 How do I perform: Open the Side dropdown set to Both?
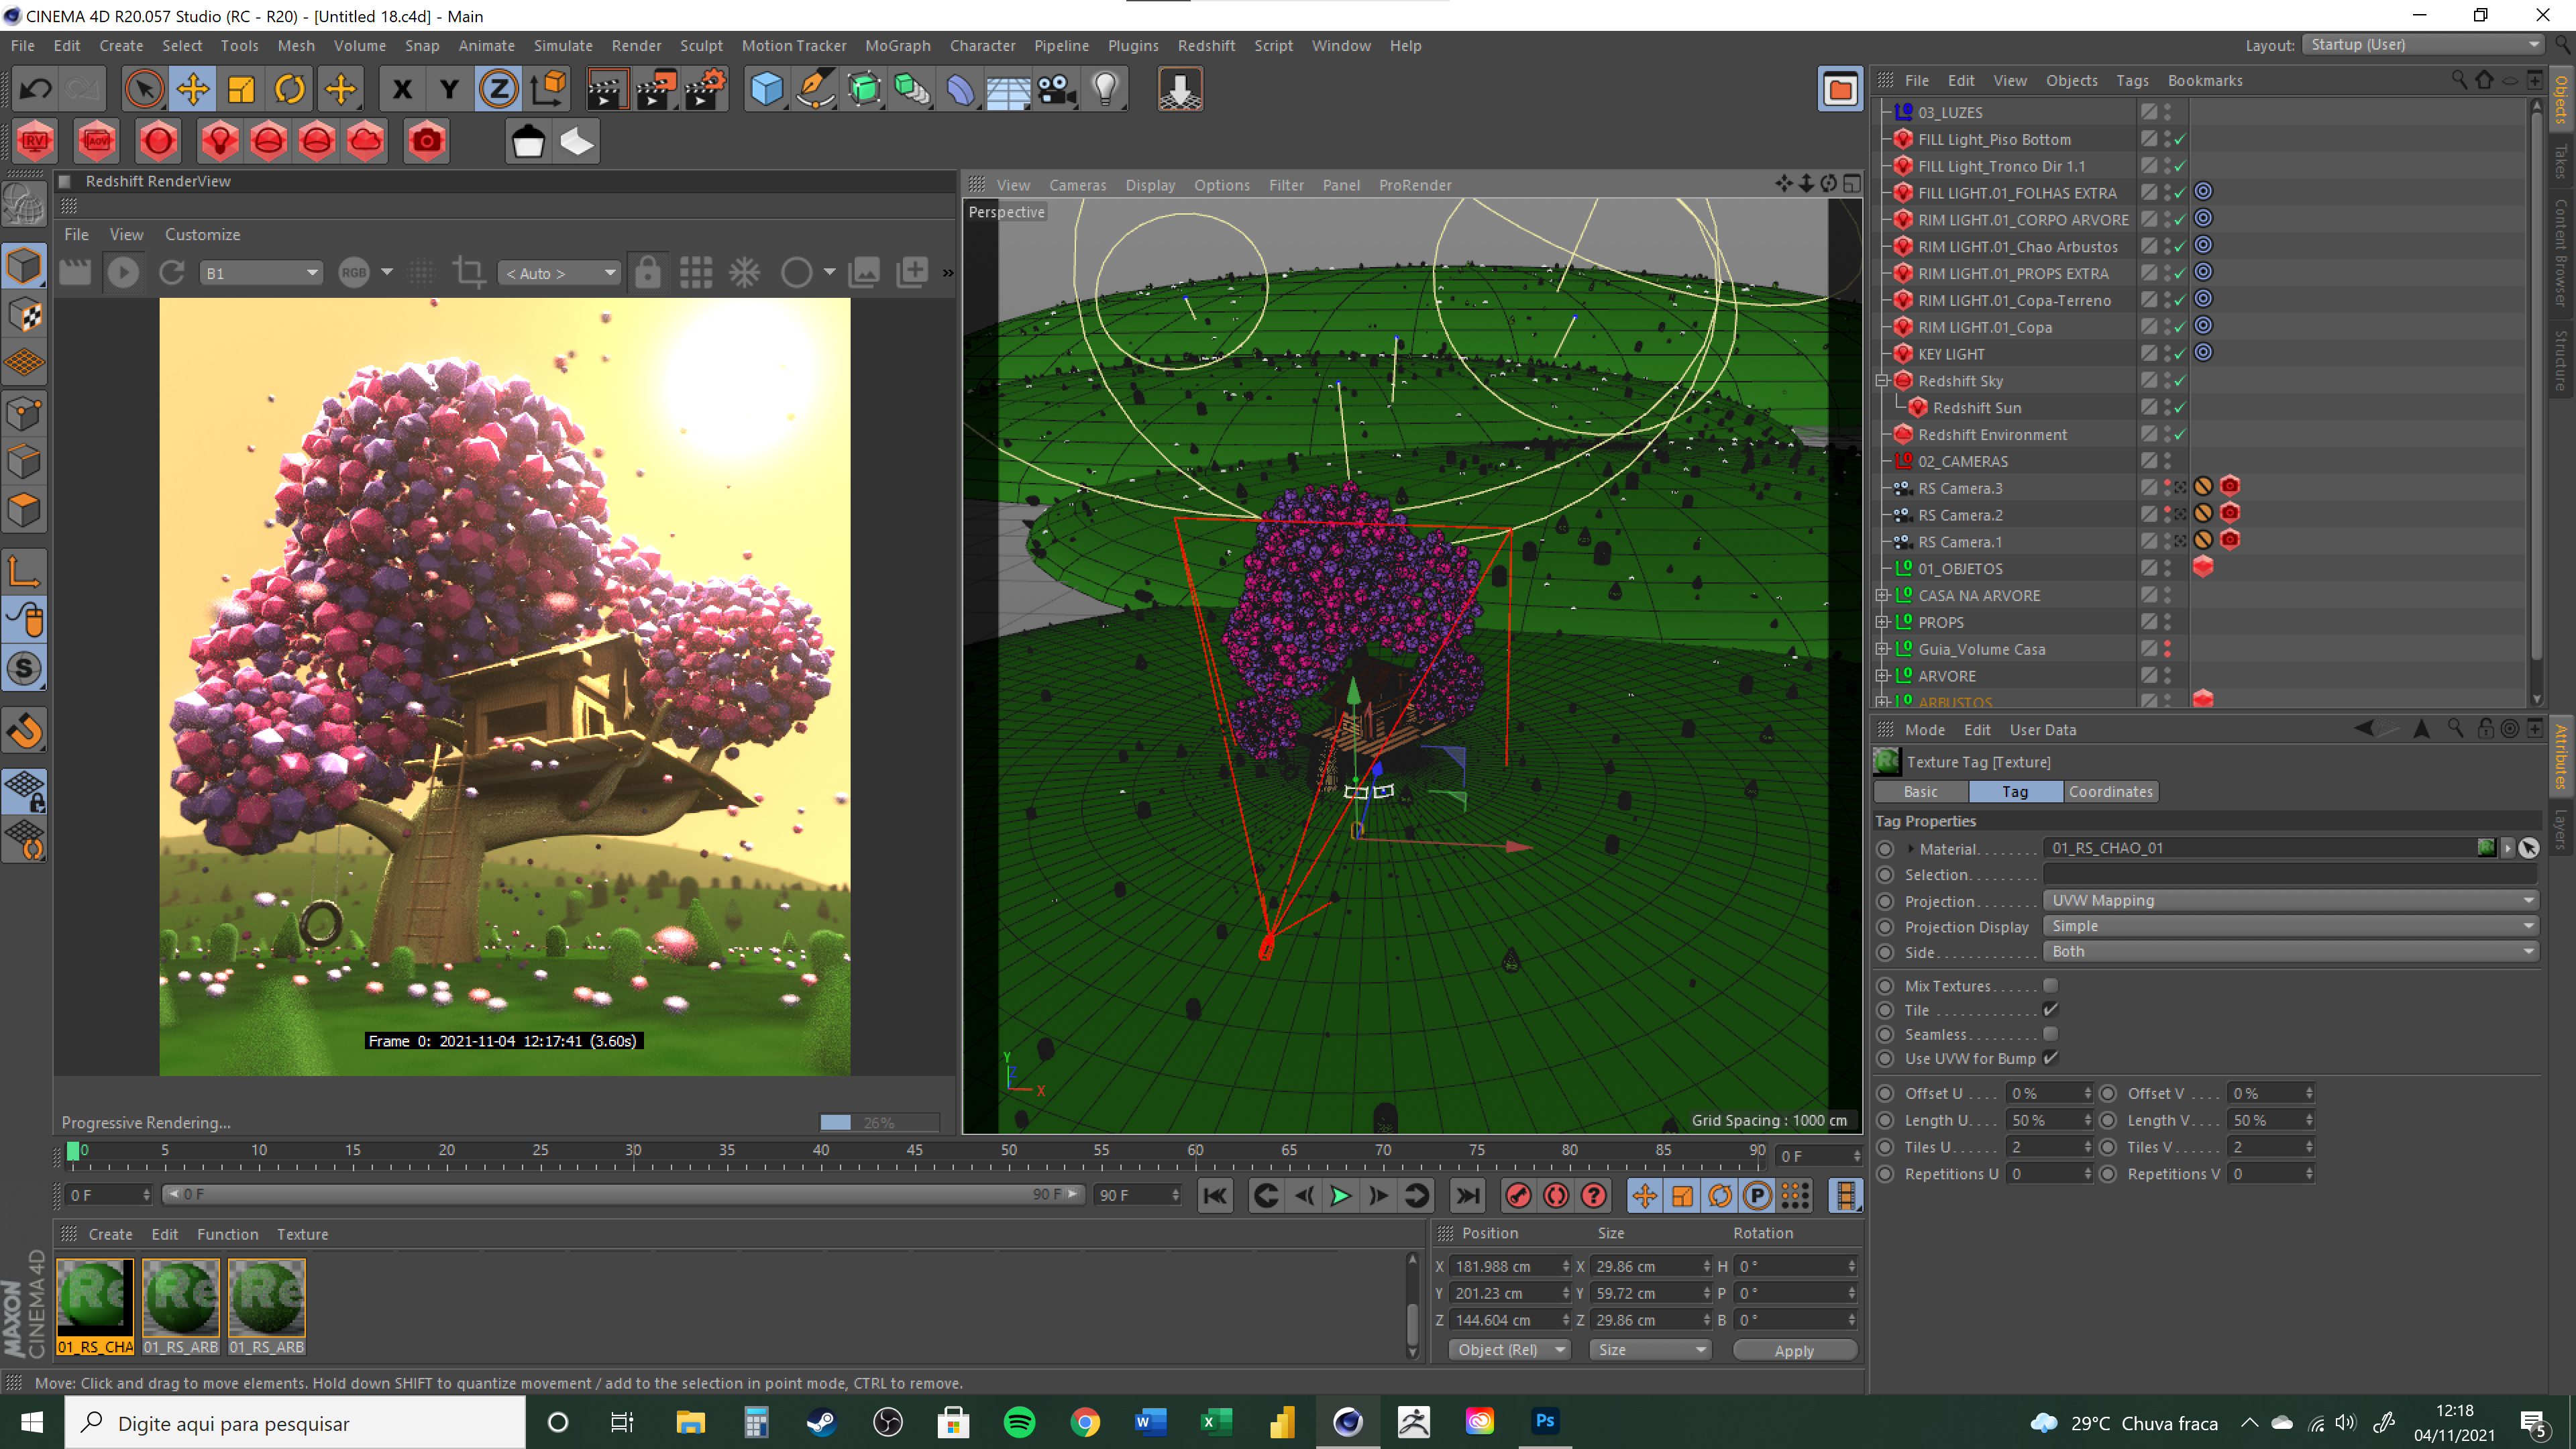click(x=2290, y=951)
